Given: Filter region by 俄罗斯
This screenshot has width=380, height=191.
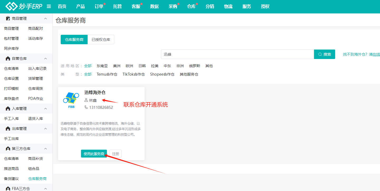Looking at the screenshot, I should [194, 66].
